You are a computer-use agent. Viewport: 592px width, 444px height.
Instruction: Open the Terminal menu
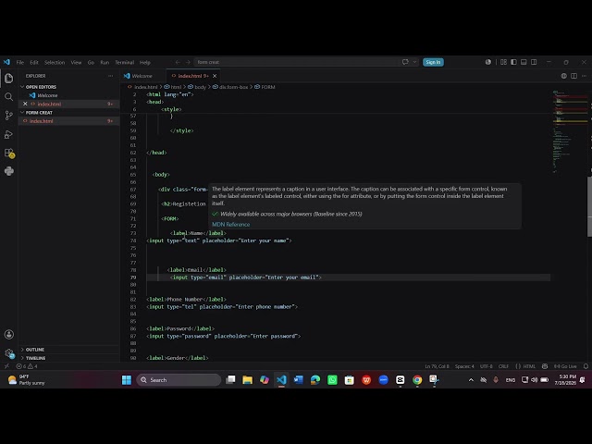point(125,62)
